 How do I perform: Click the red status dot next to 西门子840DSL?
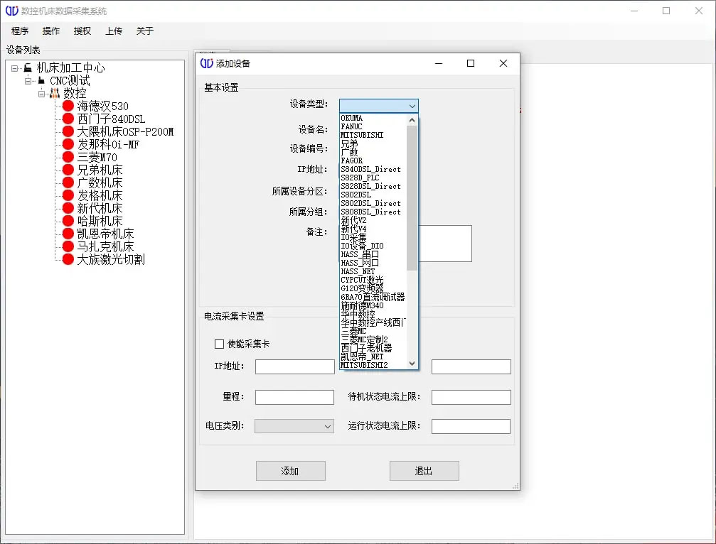pos(68,119)
